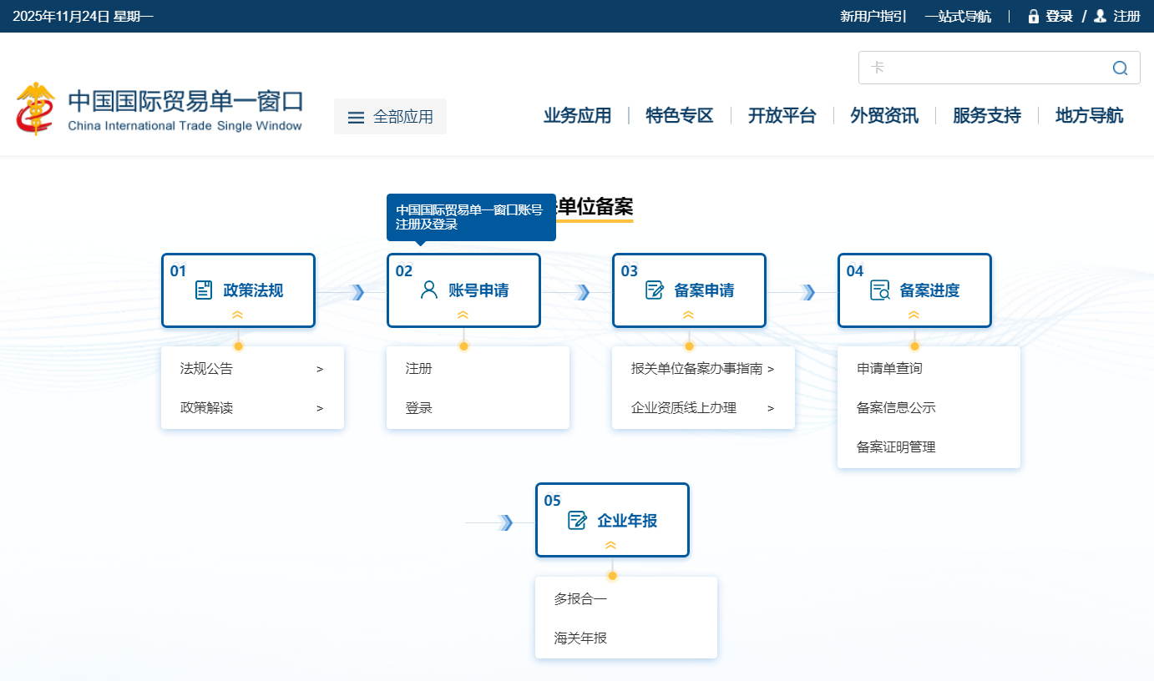The width and height of the screenshot is (1154, 681).
Task: Click the search magnifier icon
Action: [x=1120, y=68]
